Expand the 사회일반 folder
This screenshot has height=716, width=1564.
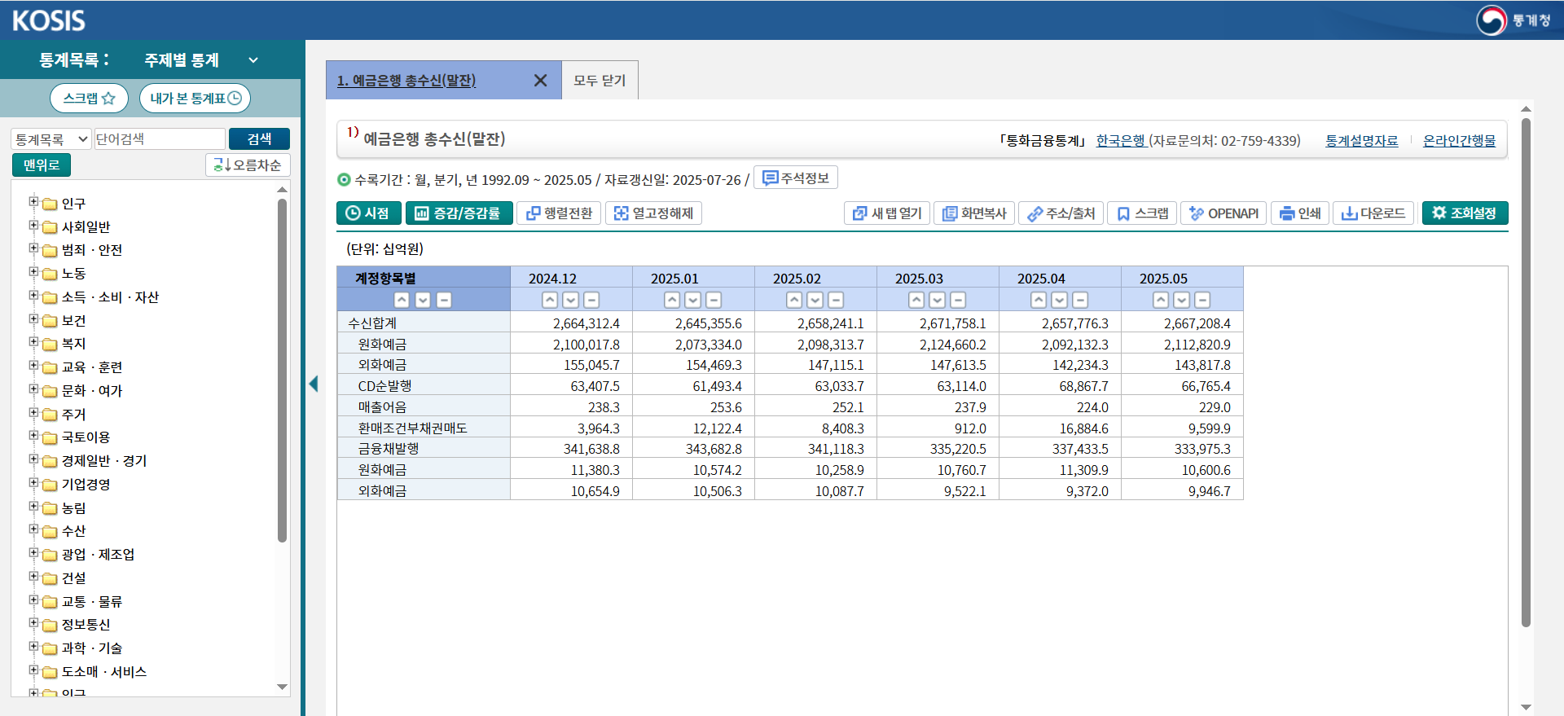33,225
